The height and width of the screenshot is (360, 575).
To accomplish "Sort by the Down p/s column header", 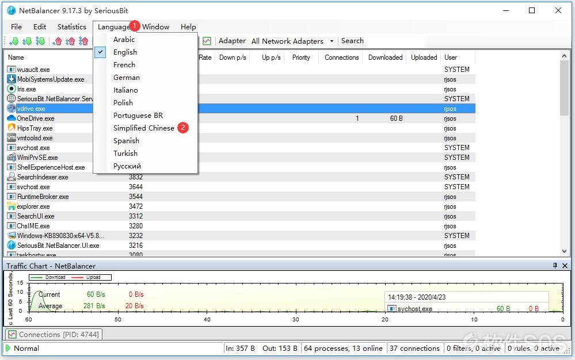I will point(233,58).
